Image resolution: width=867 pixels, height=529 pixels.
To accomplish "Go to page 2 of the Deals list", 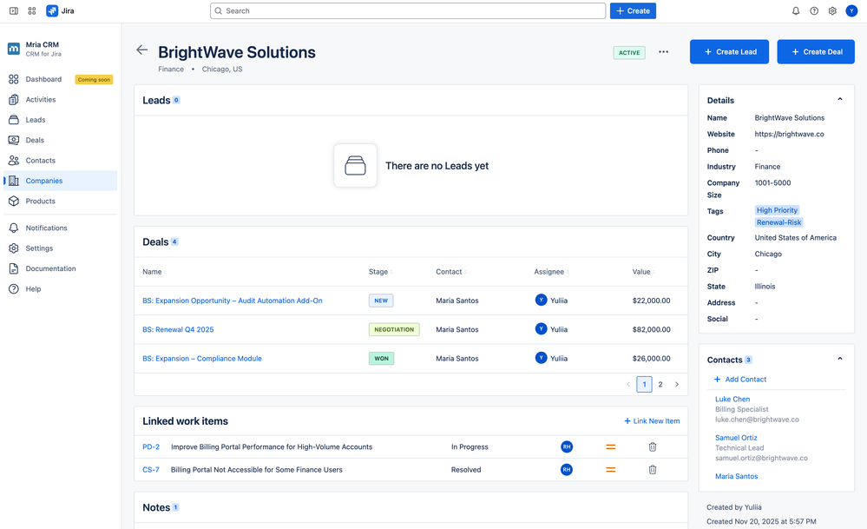I will (x=660, y=383).
